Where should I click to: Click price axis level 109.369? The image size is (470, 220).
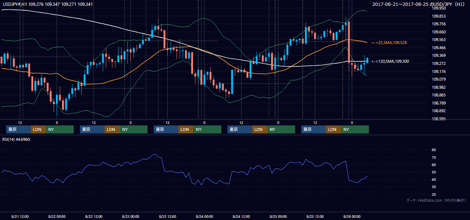coord(439,55)
